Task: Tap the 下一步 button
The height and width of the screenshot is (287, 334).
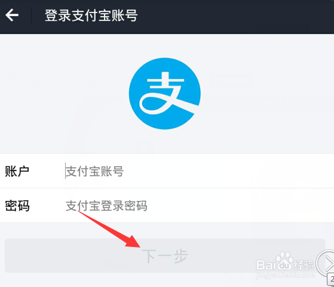Action: pyautogui.click(x=165, y=255)
